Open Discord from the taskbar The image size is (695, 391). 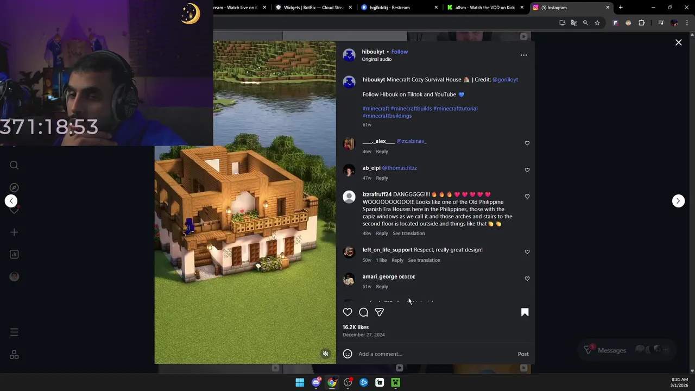pyautogui.click(x=316, y=382)
